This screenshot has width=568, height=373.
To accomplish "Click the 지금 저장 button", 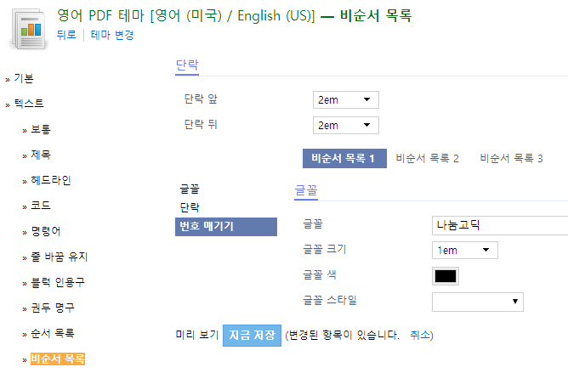I will 253,336.
